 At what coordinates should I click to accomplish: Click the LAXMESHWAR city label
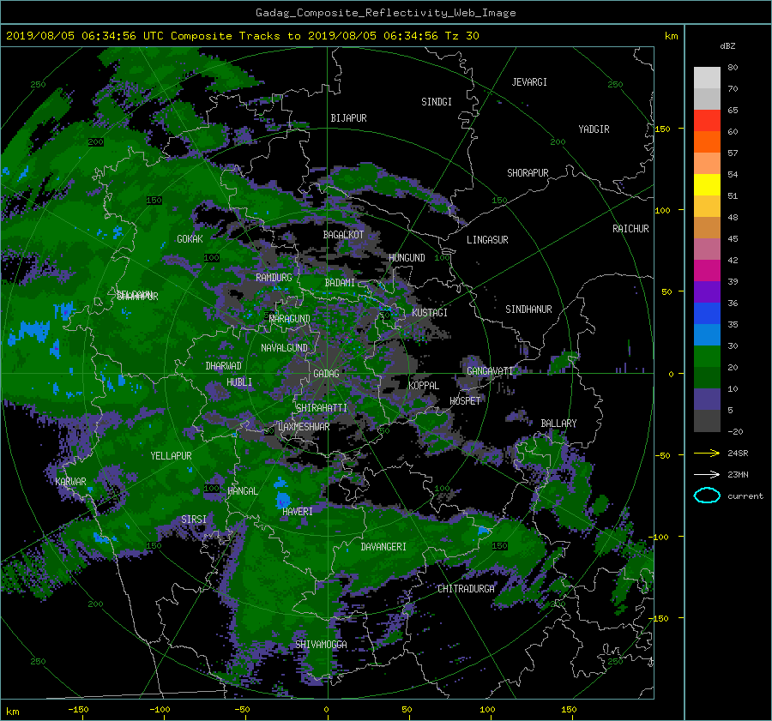[304, 427]
